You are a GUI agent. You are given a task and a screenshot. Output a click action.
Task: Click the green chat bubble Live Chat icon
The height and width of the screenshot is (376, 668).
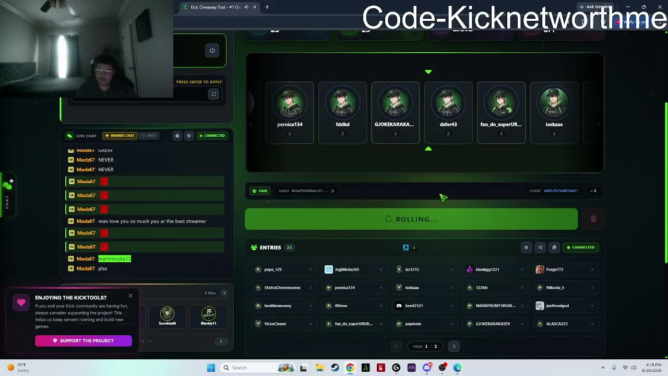pyautogui.click(x=69, y=136)
